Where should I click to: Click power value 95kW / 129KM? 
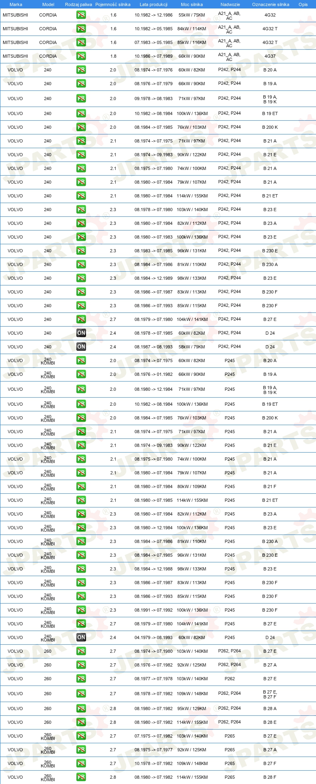click(x=192, y=709)
